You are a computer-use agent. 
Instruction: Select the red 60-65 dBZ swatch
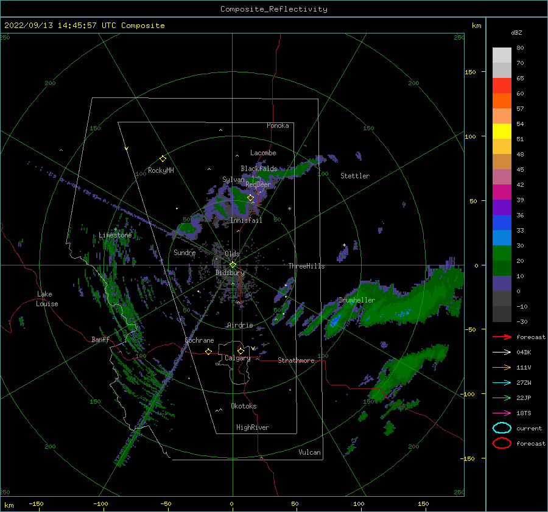pos(502,86)
